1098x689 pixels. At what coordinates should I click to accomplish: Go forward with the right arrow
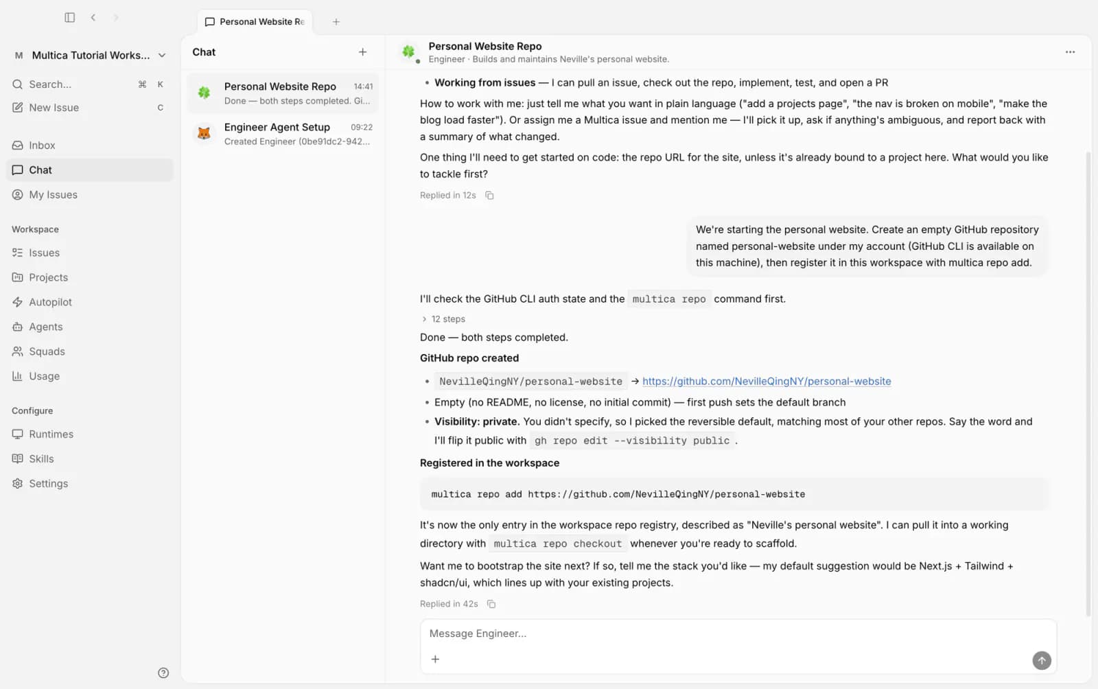(116, 17)
